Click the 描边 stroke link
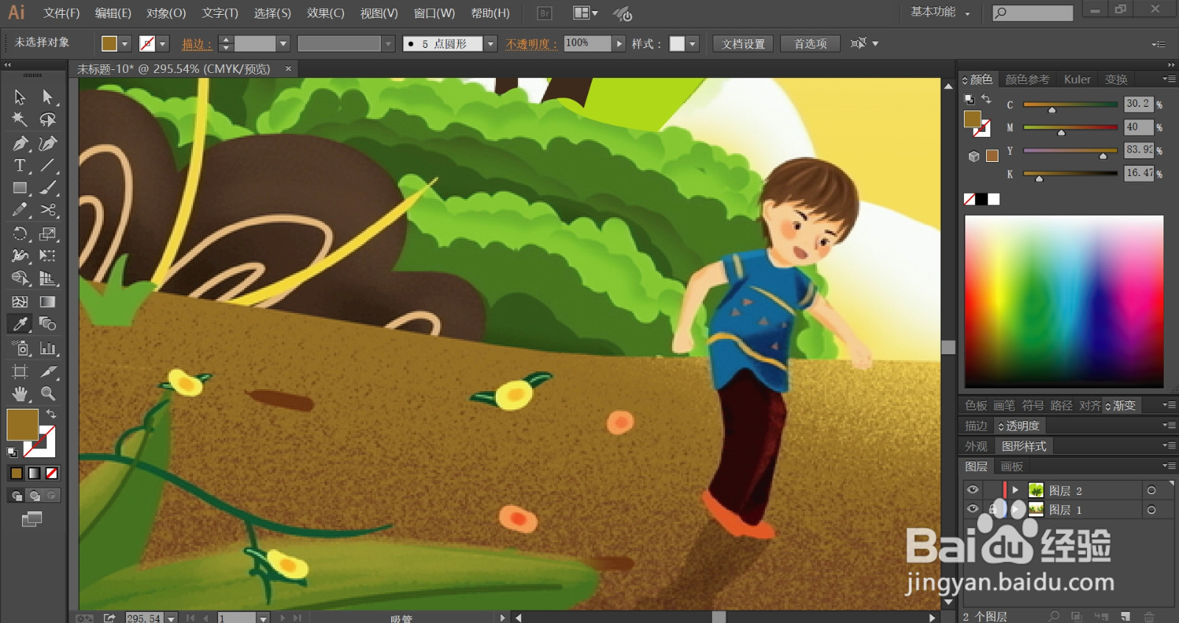Image resolution: width=1179 pixels, height=623 pixels. [196, 44]
